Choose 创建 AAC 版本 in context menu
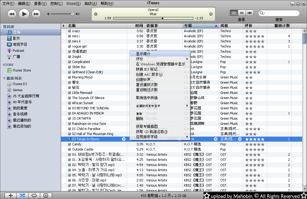The image size is (307, 199). click(x=160, y=75)
